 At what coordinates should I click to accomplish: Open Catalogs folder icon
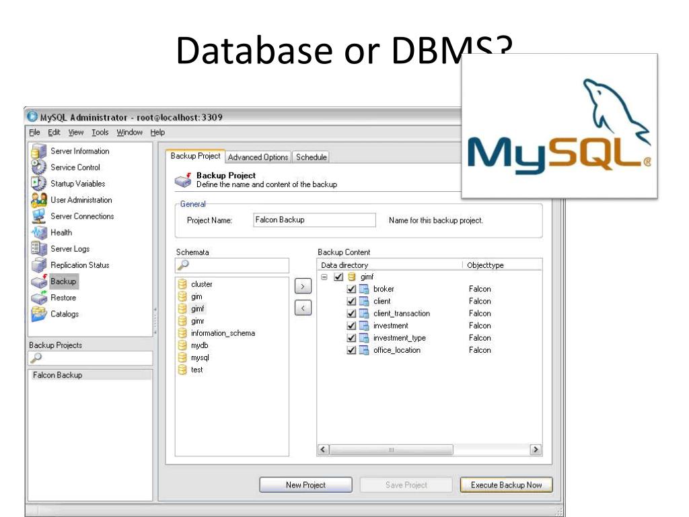[x=39, y=314]
